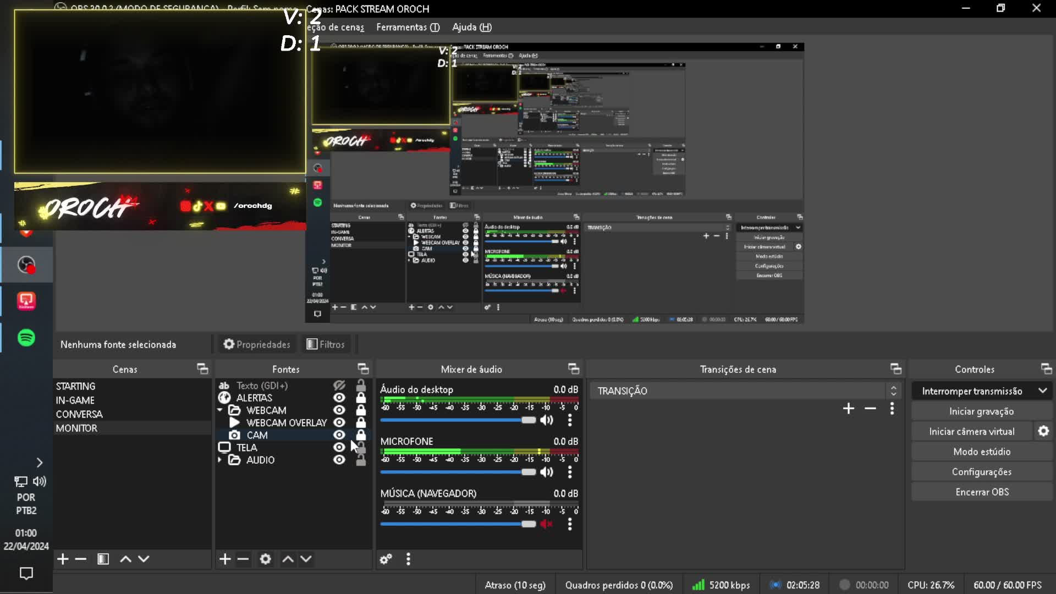Open scene filters icon in Cenas toolbar

tap(103, 559)
